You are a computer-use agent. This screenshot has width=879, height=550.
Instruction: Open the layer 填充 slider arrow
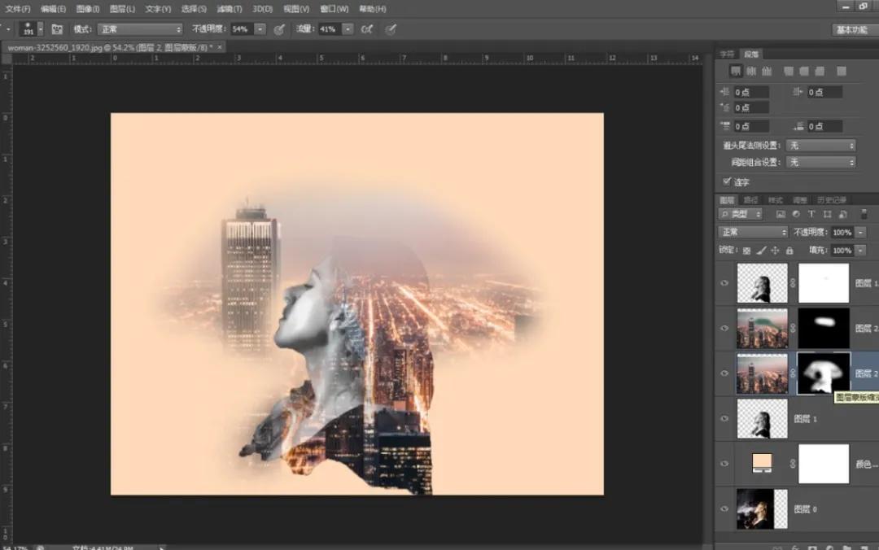point(860,251)
